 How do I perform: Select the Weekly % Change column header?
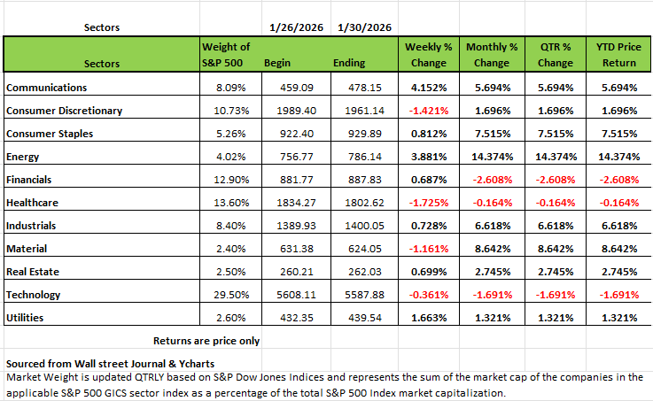pos(427,54)
